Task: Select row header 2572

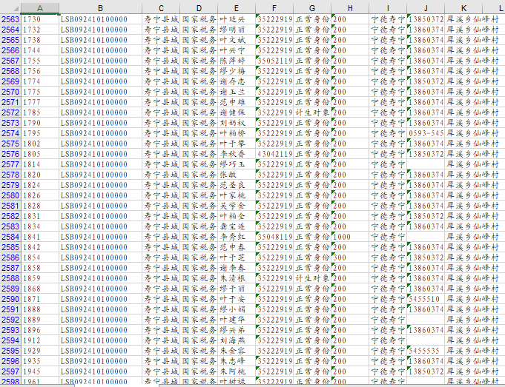Action: [x=10, y=112]
